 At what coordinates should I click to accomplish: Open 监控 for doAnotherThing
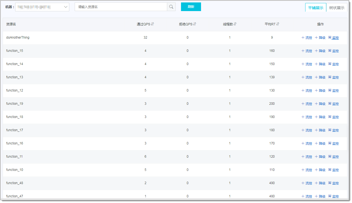tap(333, 38)
